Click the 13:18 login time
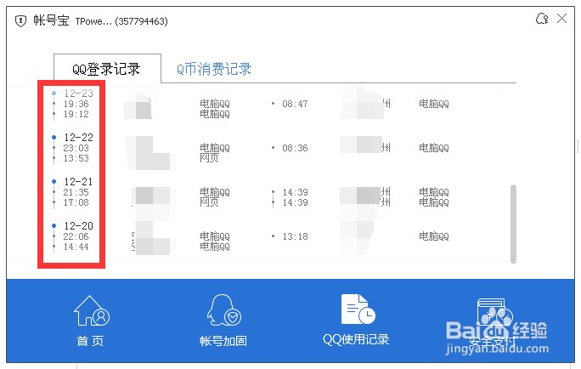 pos(295,236)
